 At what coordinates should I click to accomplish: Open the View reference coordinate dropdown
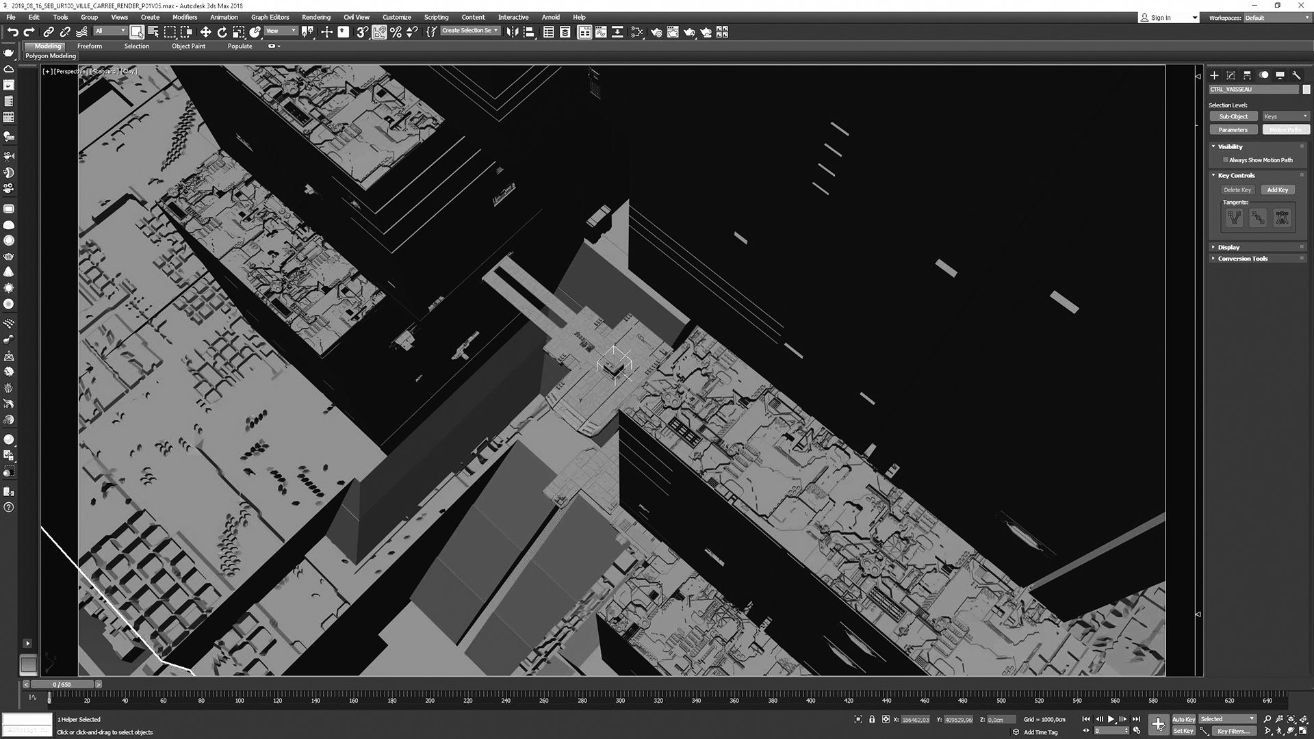tap(281, 31)
